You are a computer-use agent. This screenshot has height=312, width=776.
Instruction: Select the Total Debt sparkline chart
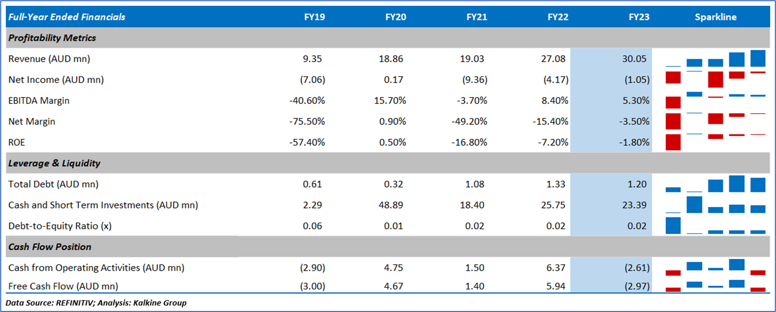[x=715, y=184]
